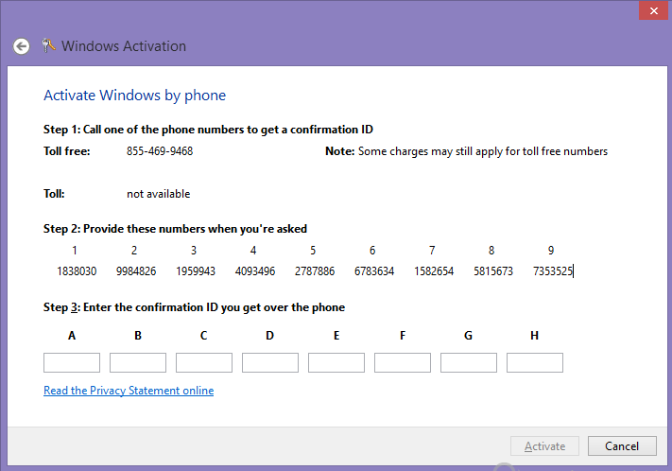The height and width of the screenshot is (471, 672).
Task: Click the Cancel button
Action: tap(622, 446)
